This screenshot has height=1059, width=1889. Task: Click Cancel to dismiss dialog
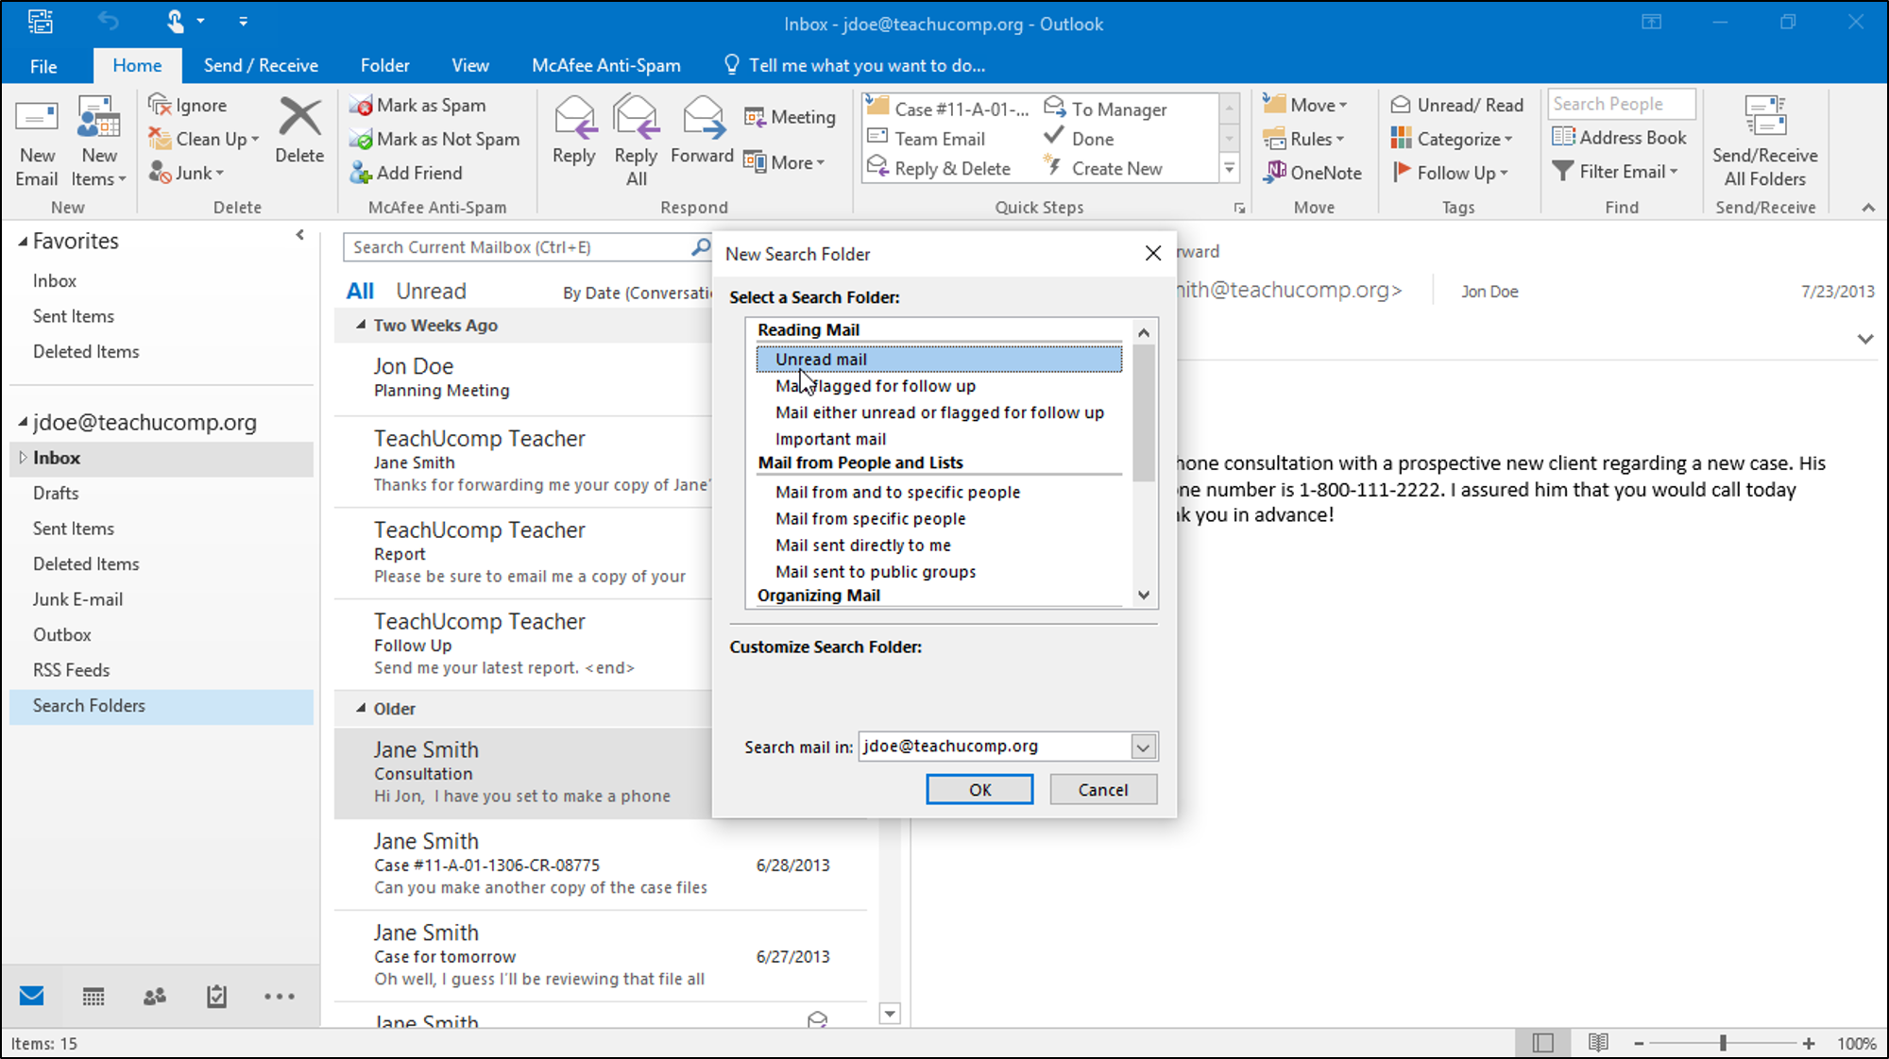click(x=1103, y=789)
